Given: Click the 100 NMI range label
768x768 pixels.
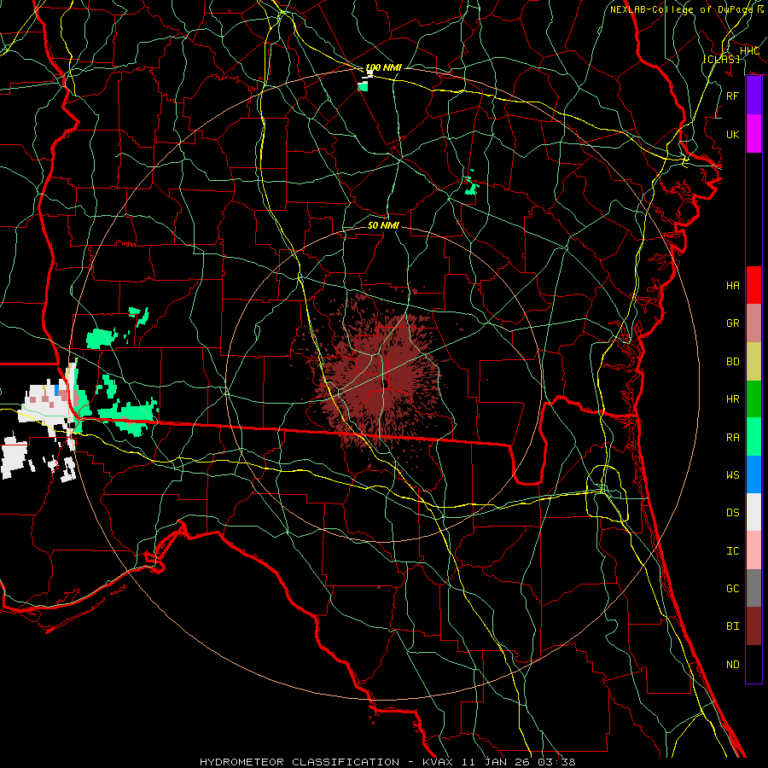Looking at the screenshot, I should [x=383, y=67].
